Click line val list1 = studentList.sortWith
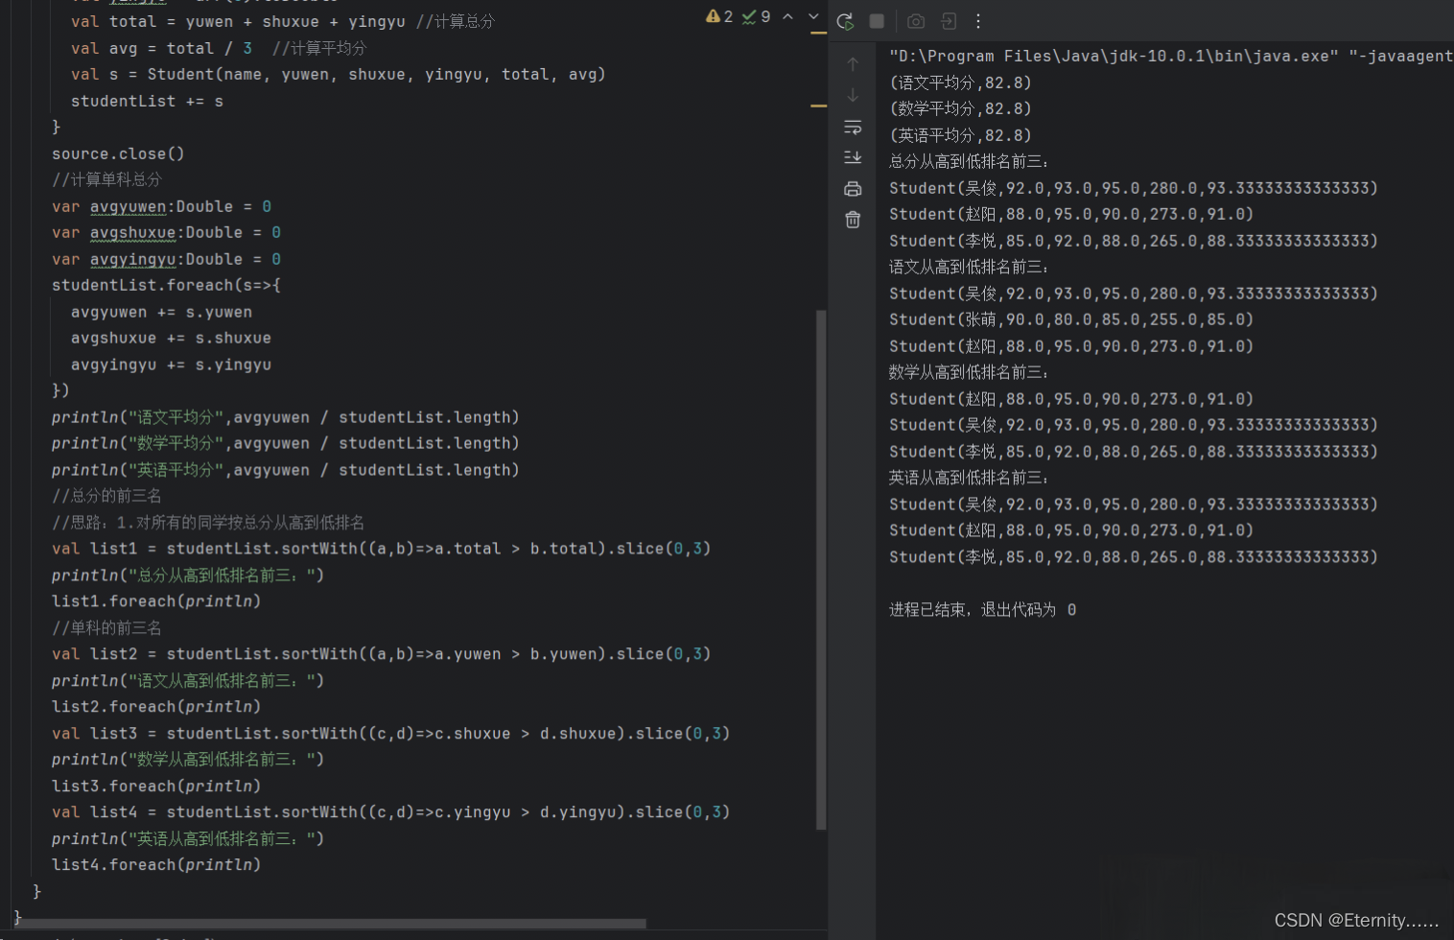This screenshot has width=1454, height=940. coord(381,549)
